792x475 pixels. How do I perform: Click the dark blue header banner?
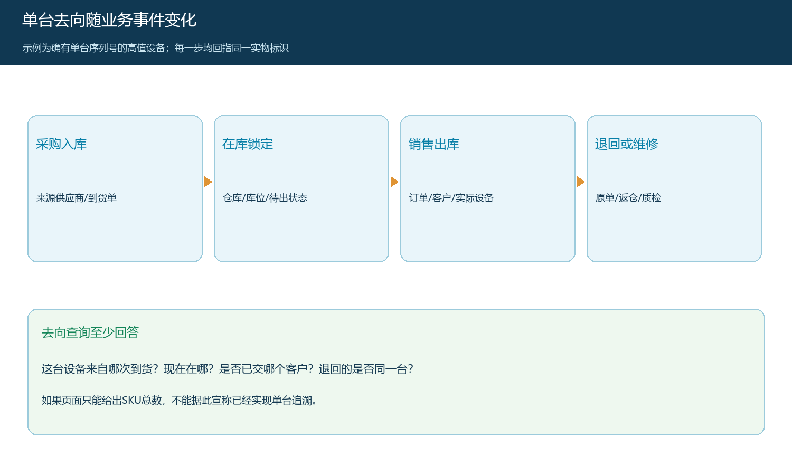coord(528,32)
